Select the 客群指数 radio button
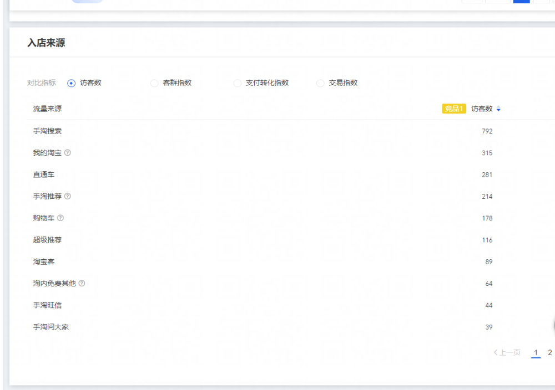The image size is (555, 390). [154, 83]
